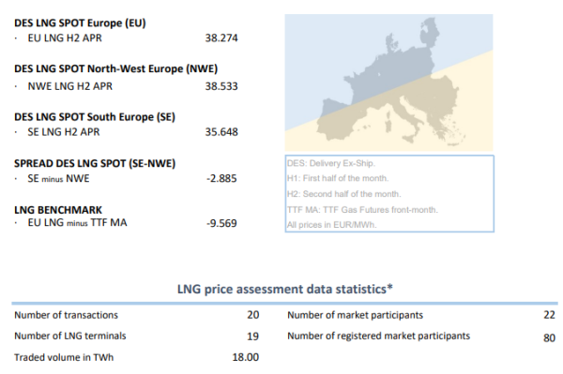
Task: Click the DES: Delivery Ex-Ship legend line
Action: [330, 163]
